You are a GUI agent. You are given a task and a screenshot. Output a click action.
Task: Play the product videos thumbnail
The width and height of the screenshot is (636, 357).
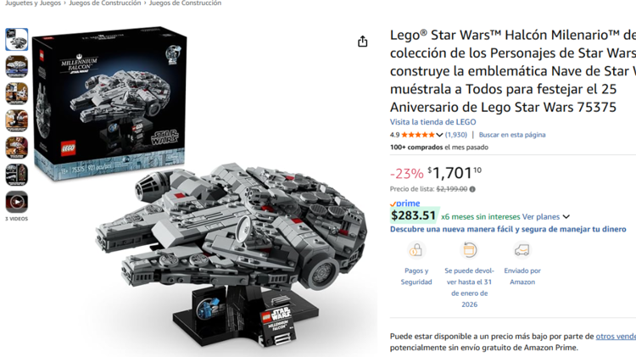(x=17, y=202)
